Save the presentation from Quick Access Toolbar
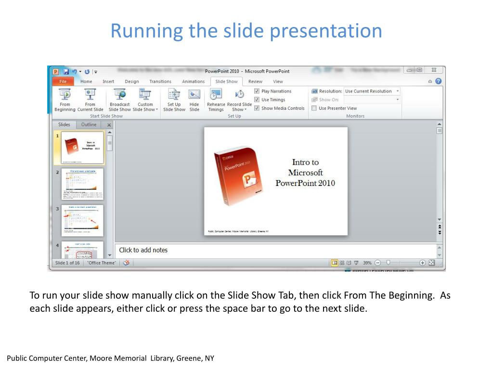The image size is (493, 370). 66,72
